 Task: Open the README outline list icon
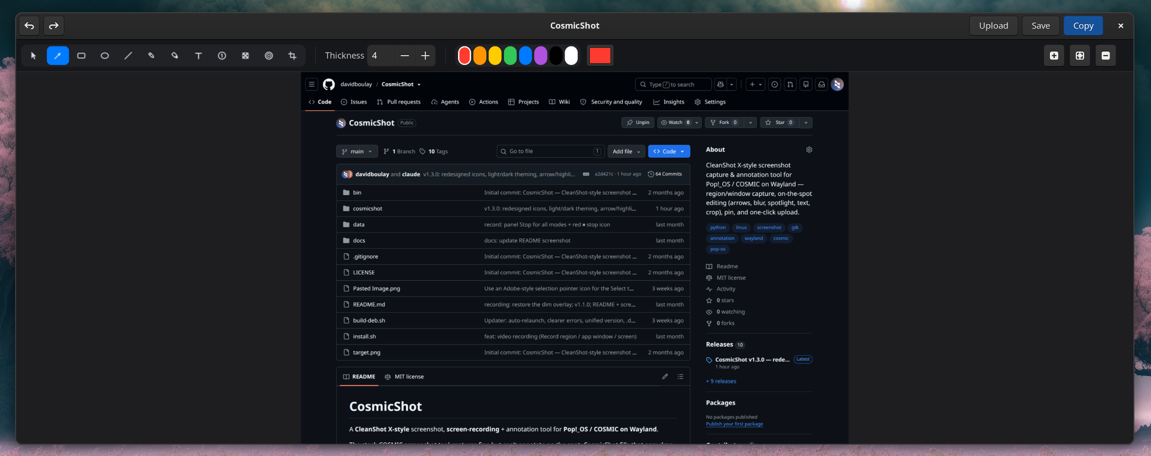(680, 376)
